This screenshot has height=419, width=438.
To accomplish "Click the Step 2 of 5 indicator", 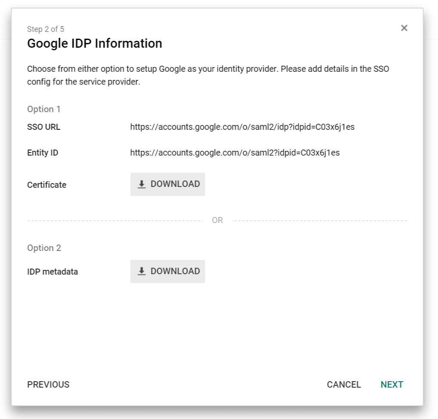I will point(45,29).
